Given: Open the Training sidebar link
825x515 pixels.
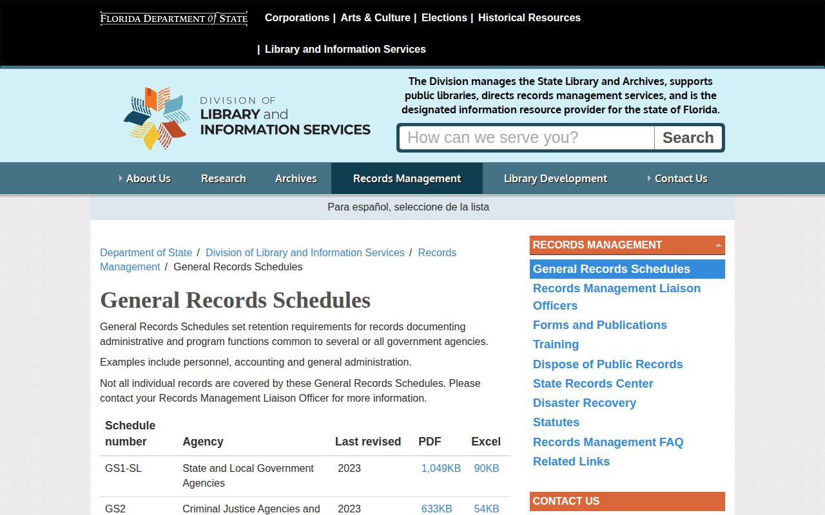Looking at the screenshot, I should coord(556,344).
